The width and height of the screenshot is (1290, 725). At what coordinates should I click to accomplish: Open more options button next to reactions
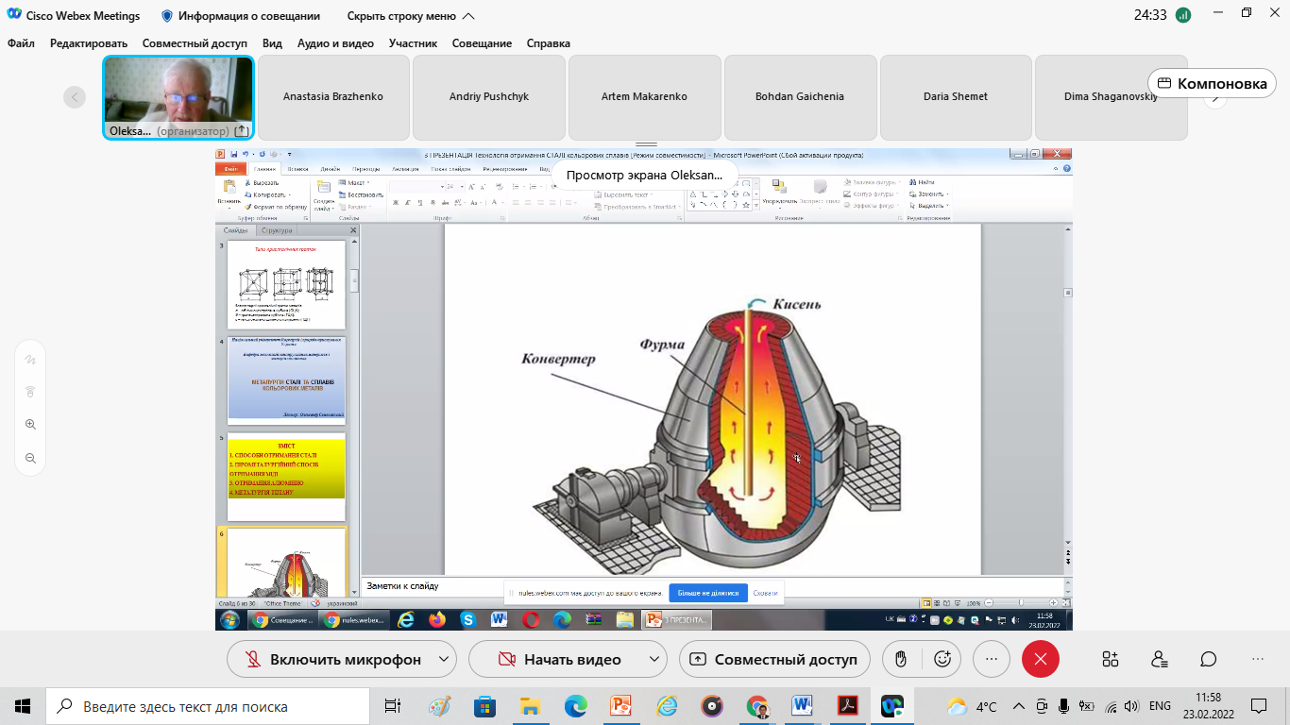(x=992, y=659)
